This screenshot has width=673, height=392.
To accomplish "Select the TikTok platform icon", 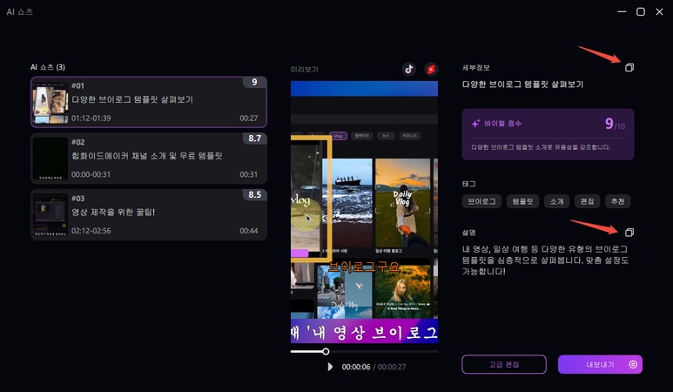I will coord(408,69).
